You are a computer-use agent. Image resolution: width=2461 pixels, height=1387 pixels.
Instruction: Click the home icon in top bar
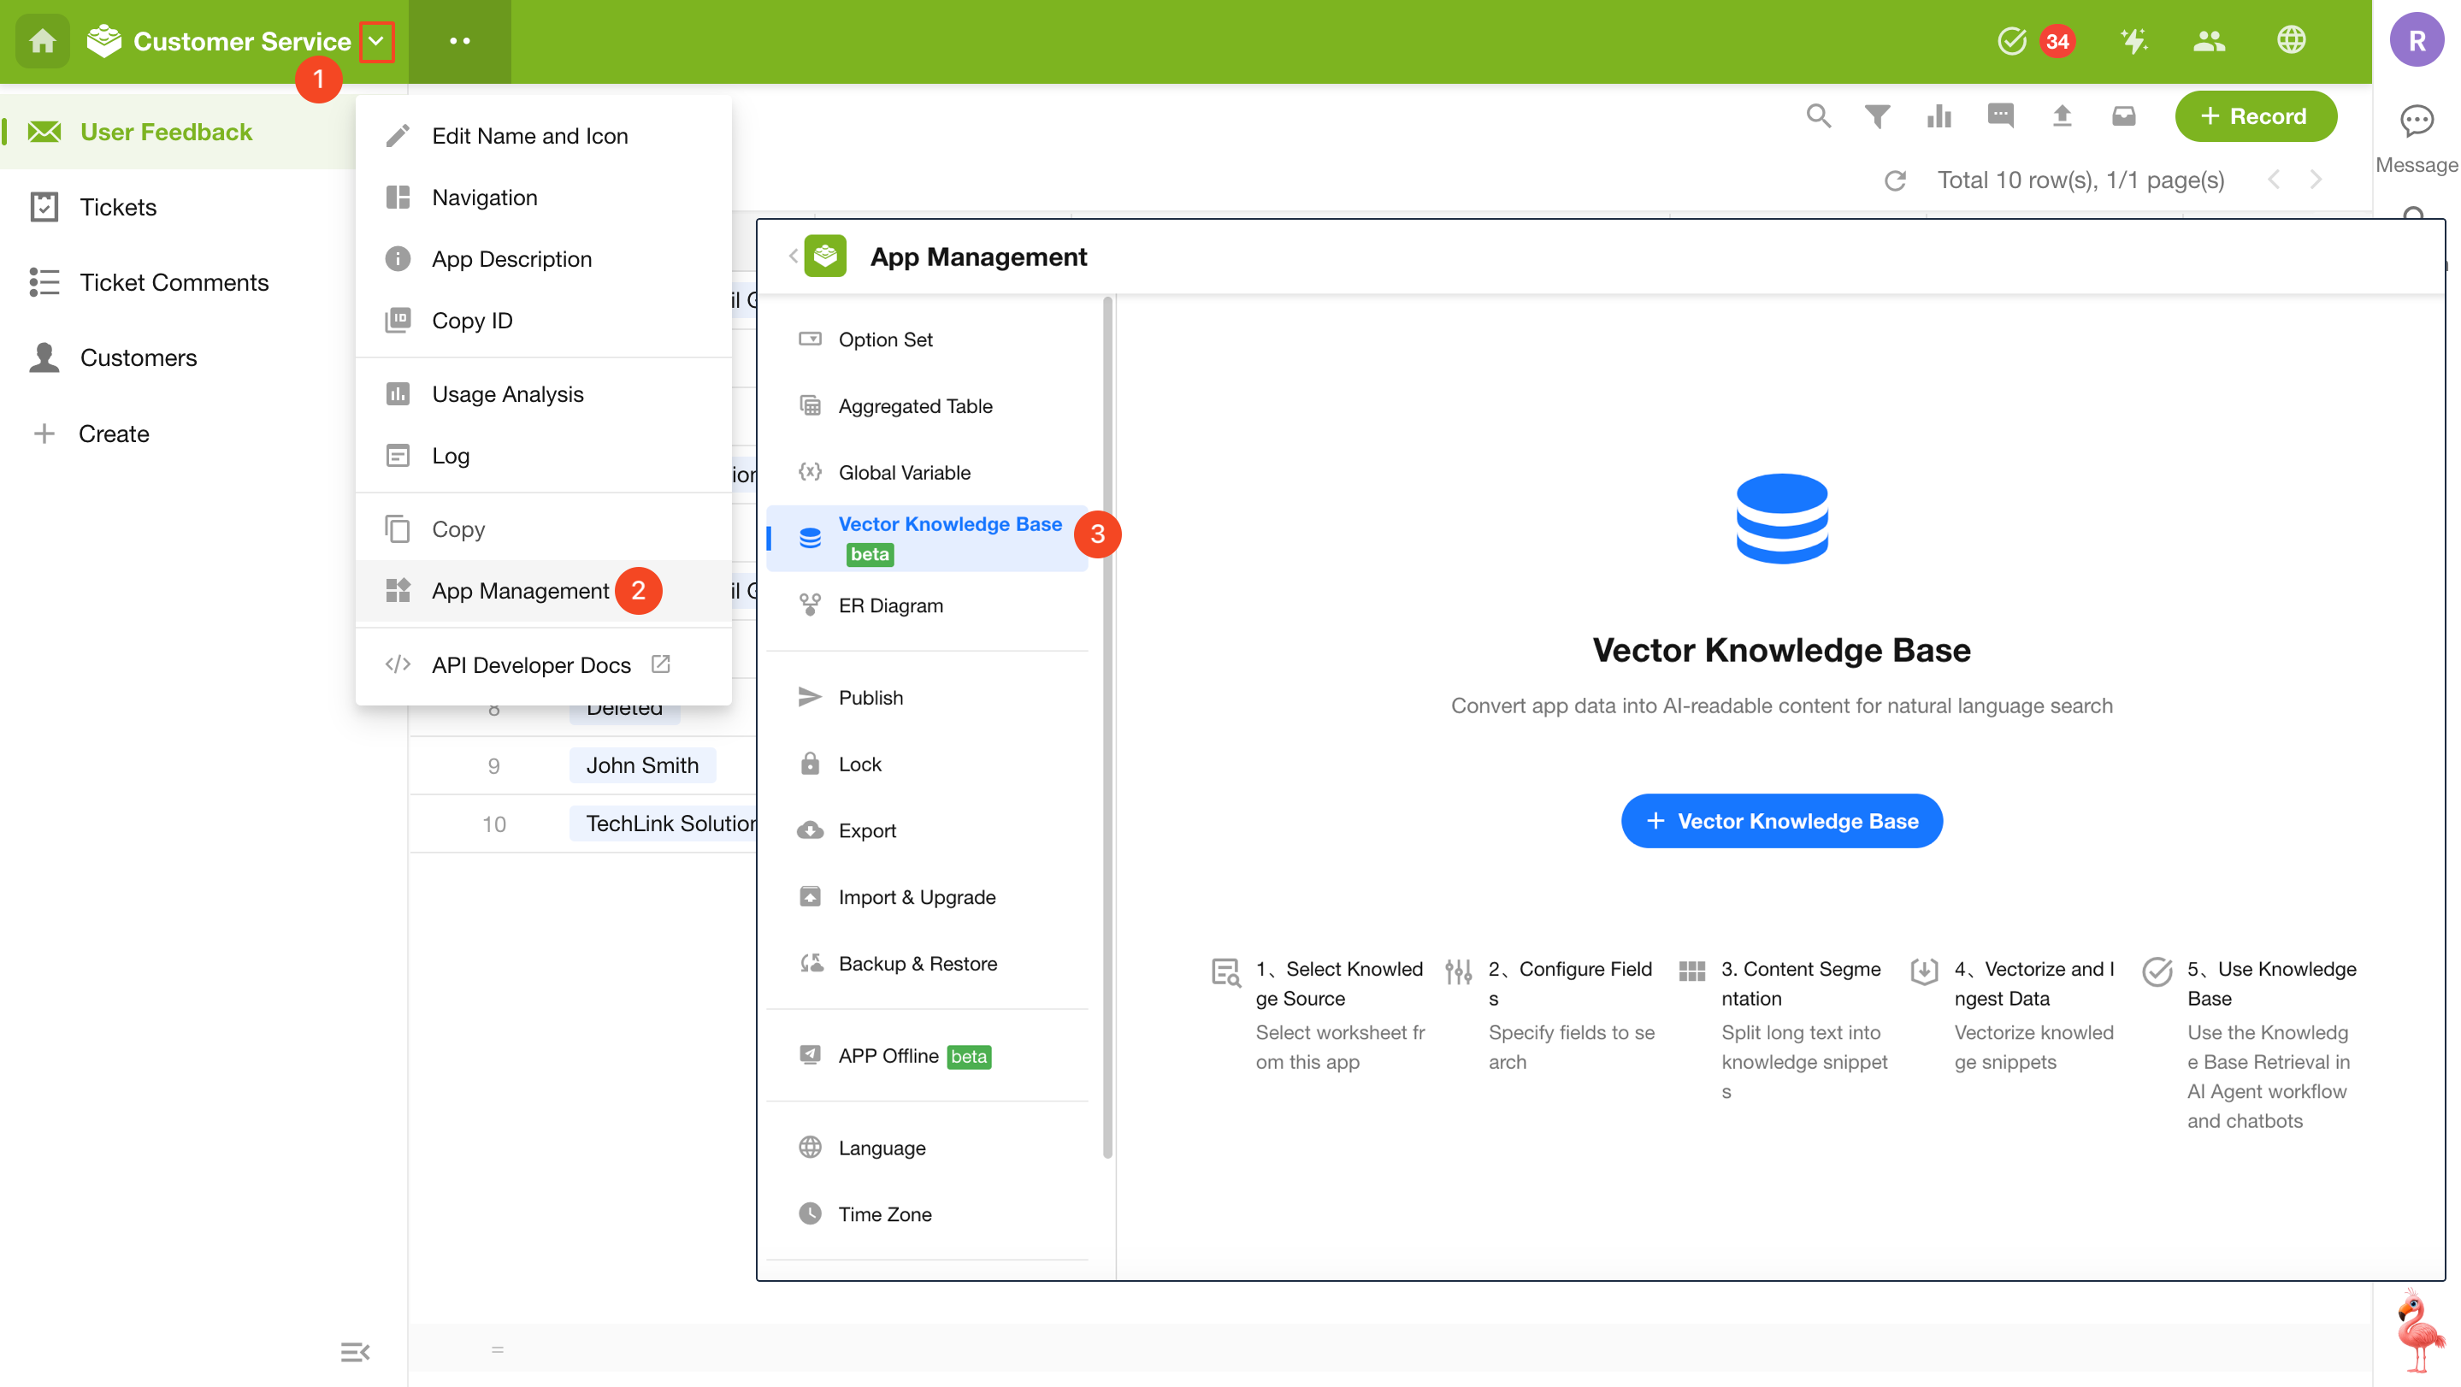[x=42, y=41]
